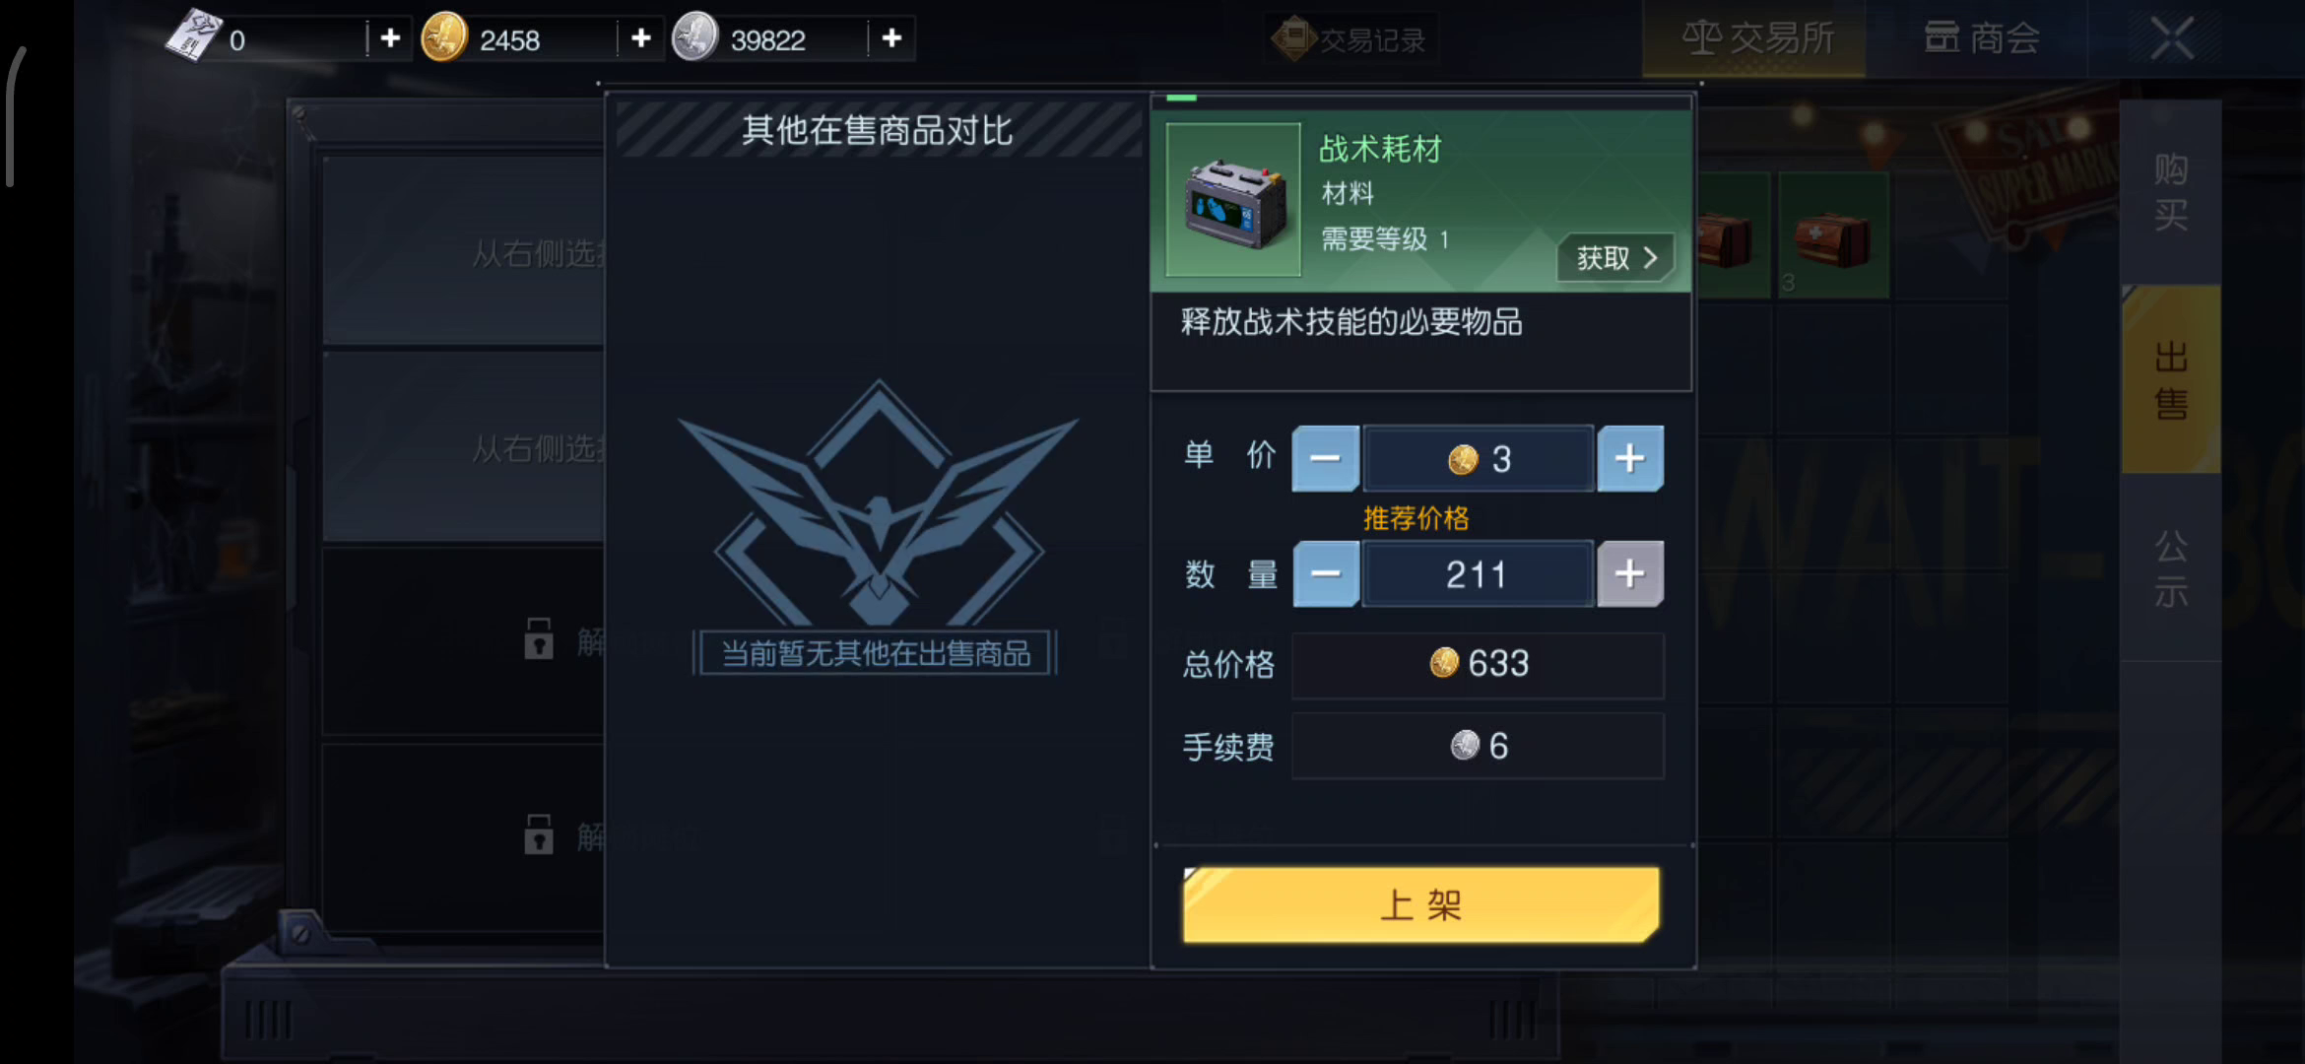The width and height of the screenshot is (2305, 1064).
Task: Increase unit price with plus button
Action: tap(1630, 458)
